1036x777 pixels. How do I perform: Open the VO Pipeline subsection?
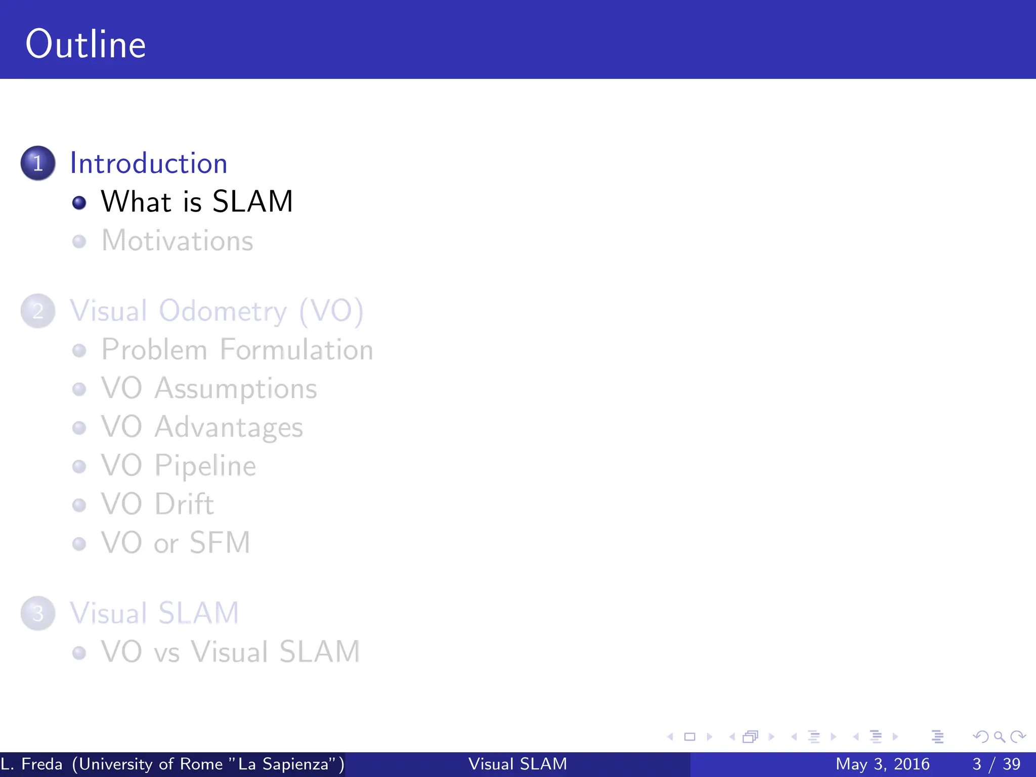179,466
